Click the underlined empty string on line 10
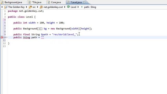 42,37
